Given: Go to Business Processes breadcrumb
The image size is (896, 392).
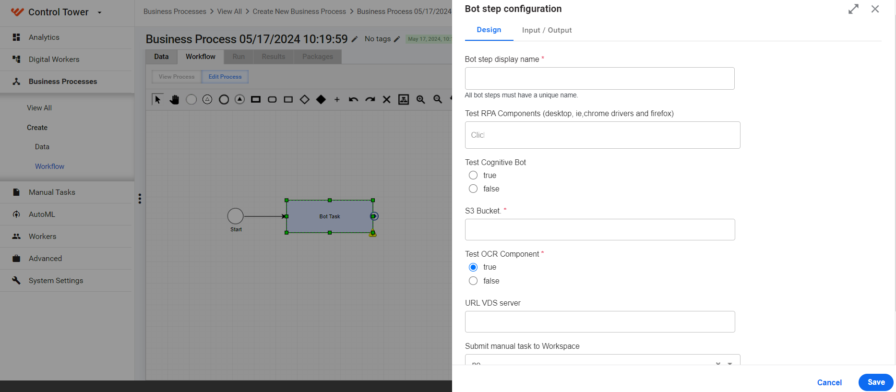Looking at the screenshot, I should pos(175,12).
